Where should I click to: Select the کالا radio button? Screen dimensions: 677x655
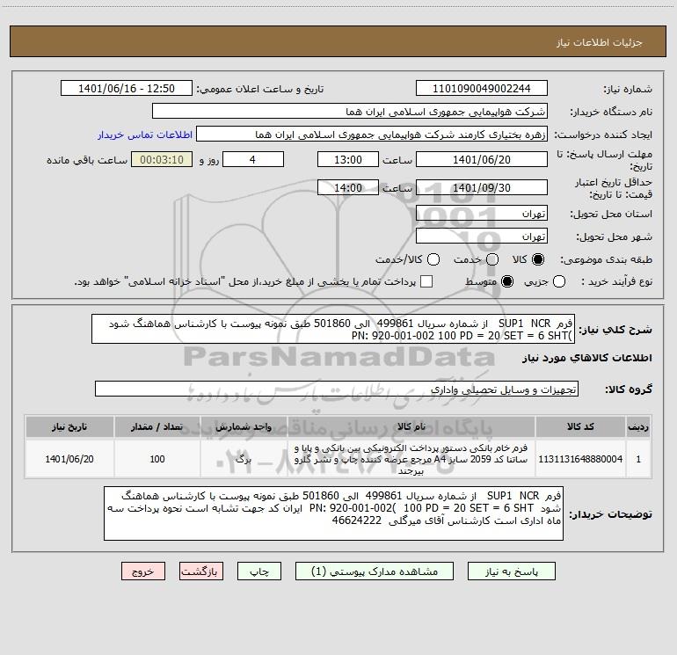pyautogui.click(x=538, y=259)
